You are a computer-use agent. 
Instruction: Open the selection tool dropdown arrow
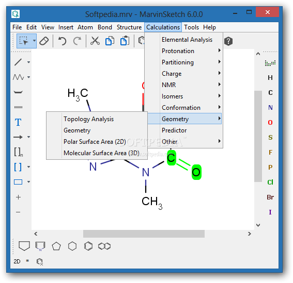34,40
